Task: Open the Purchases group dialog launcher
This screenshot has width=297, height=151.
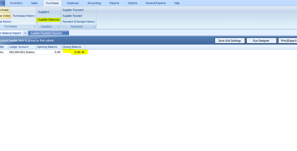Action: click(x=34, y=27)
